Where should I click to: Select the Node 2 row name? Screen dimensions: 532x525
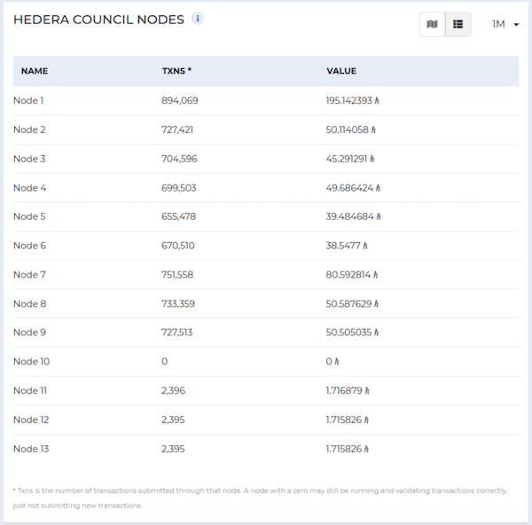point(29,129)
